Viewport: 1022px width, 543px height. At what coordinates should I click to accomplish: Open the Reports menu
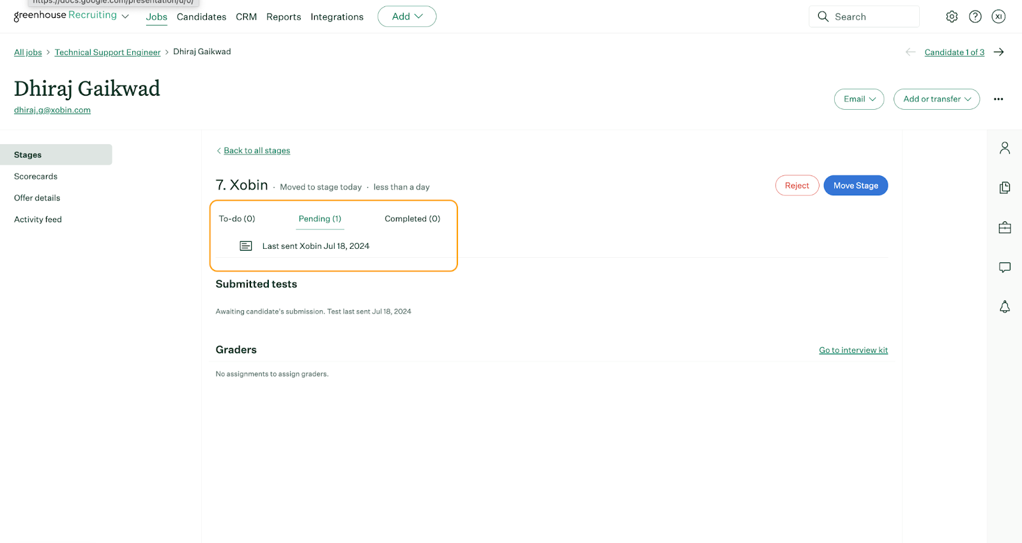click(284, 17)
